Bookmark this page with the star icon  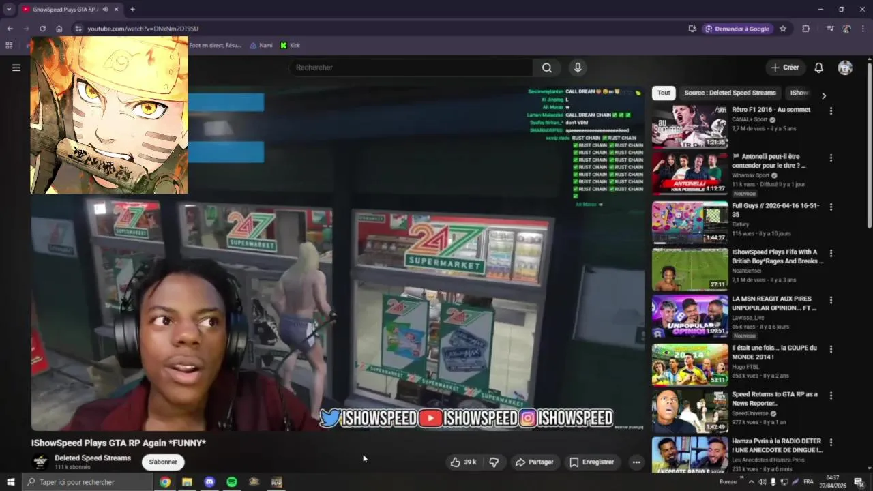(783, 29)
